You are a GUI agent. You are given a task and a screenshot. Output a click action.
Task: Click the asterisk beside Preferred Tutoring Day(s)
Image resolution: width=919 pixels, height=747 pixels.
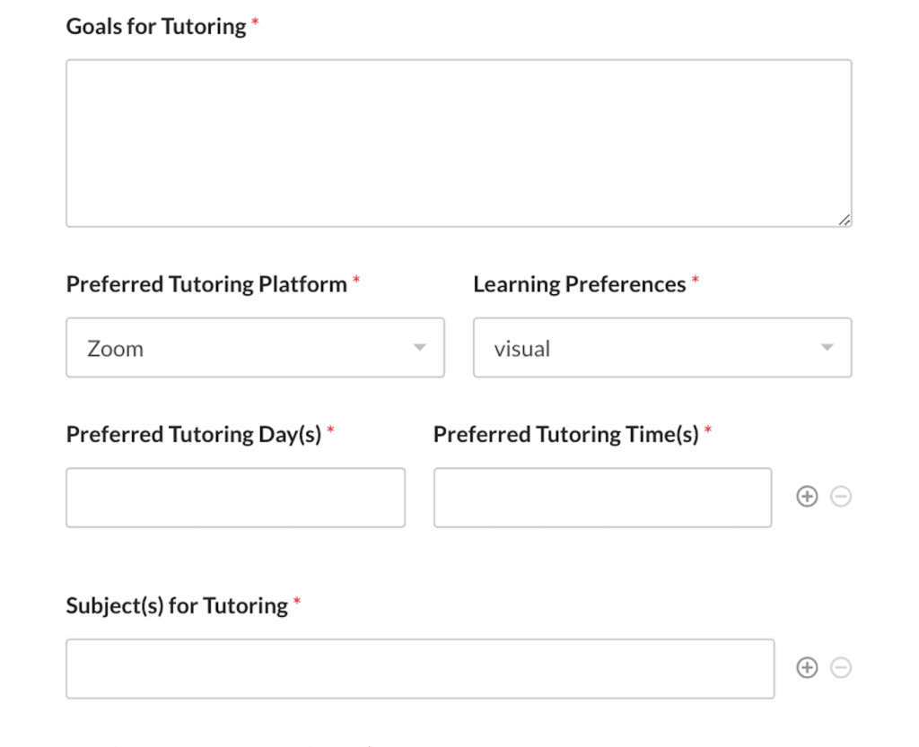click(330, 429)
